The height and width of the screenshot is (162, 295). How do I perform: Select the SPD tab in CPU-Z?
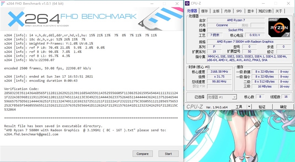point(239,11)
